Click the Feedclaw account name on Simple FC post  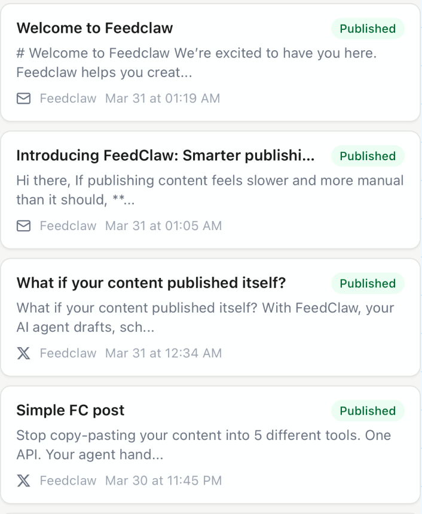click(68, 481)
